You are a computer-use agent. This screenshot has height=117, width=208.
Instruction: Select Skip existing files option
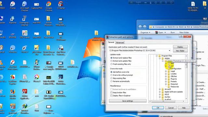(111, 78)
